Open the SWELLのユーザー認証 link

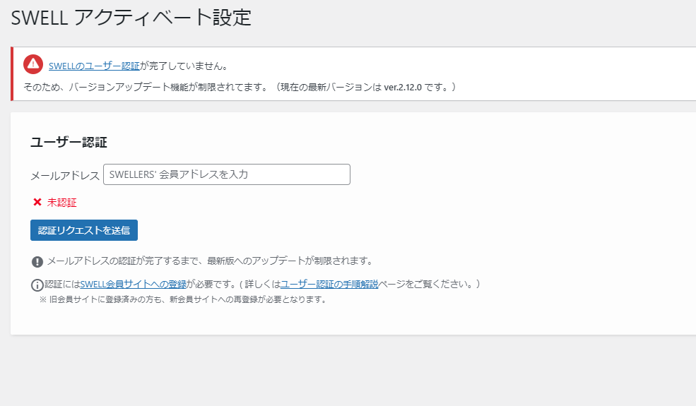94,66
